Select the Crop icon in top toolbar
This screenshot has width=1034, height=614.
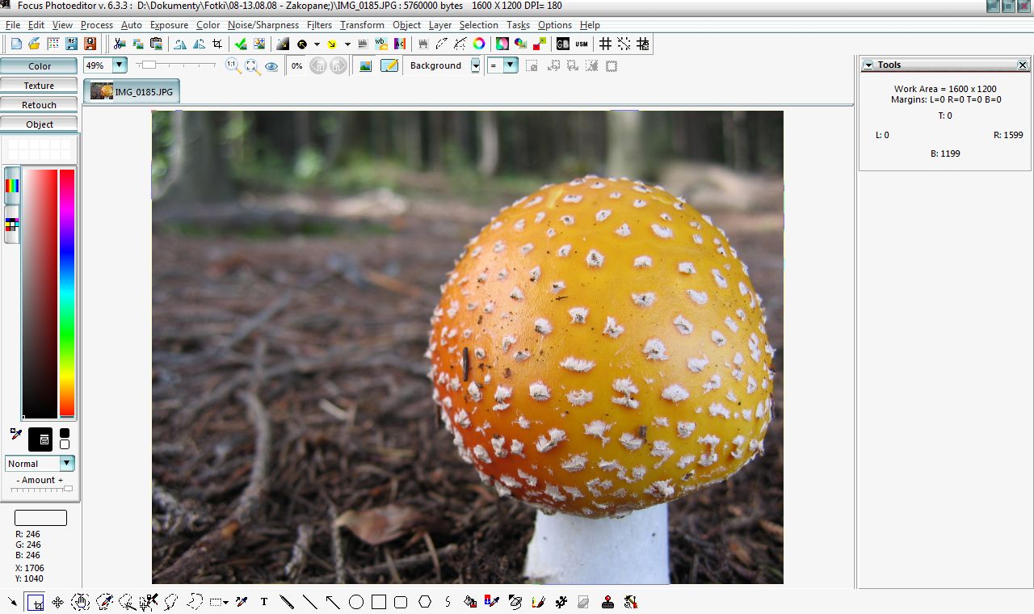[x=217, y=44]
